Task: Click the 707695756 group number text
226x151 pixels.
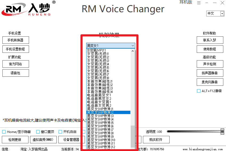Action: coord(157,149)
